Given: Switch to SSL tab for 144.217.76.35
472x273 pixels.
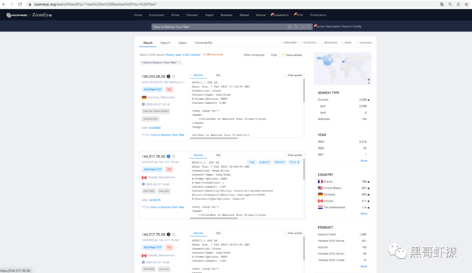Looking at the screenshot, I should 218,155.
